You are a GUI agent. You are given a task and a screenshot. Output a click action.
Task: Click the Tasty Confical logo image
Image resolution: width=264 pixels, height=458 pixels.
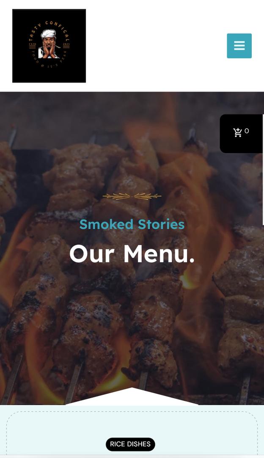point(49,46)
